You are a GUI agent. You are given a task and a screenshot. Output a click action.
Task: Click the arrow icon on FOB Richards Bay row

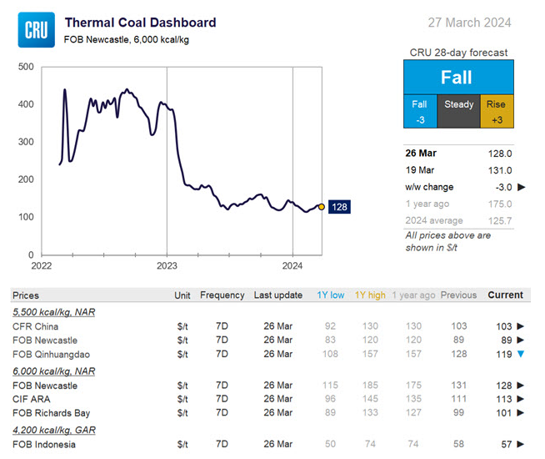(522, 412)
